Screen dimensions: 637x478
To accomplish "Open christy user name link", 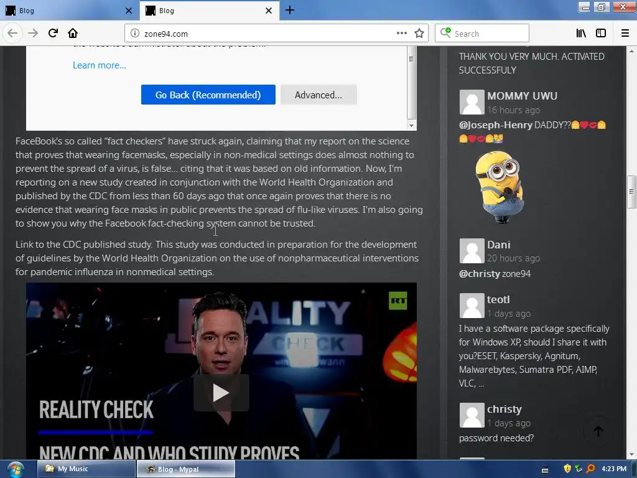I will (x=504, y=409).
